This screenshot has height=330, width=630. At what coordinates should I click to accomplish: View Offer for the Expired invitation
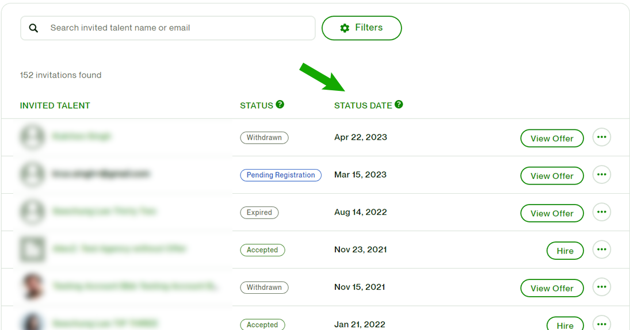coord(552,213)
